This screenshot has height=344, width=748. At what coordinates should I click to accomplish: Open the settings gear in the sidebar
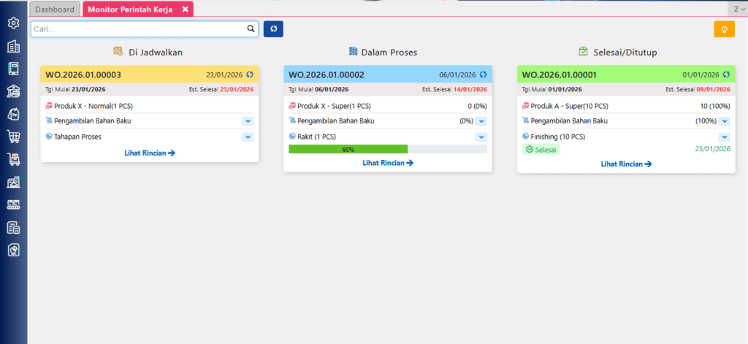pyautogui.click(x=13, y=23)
